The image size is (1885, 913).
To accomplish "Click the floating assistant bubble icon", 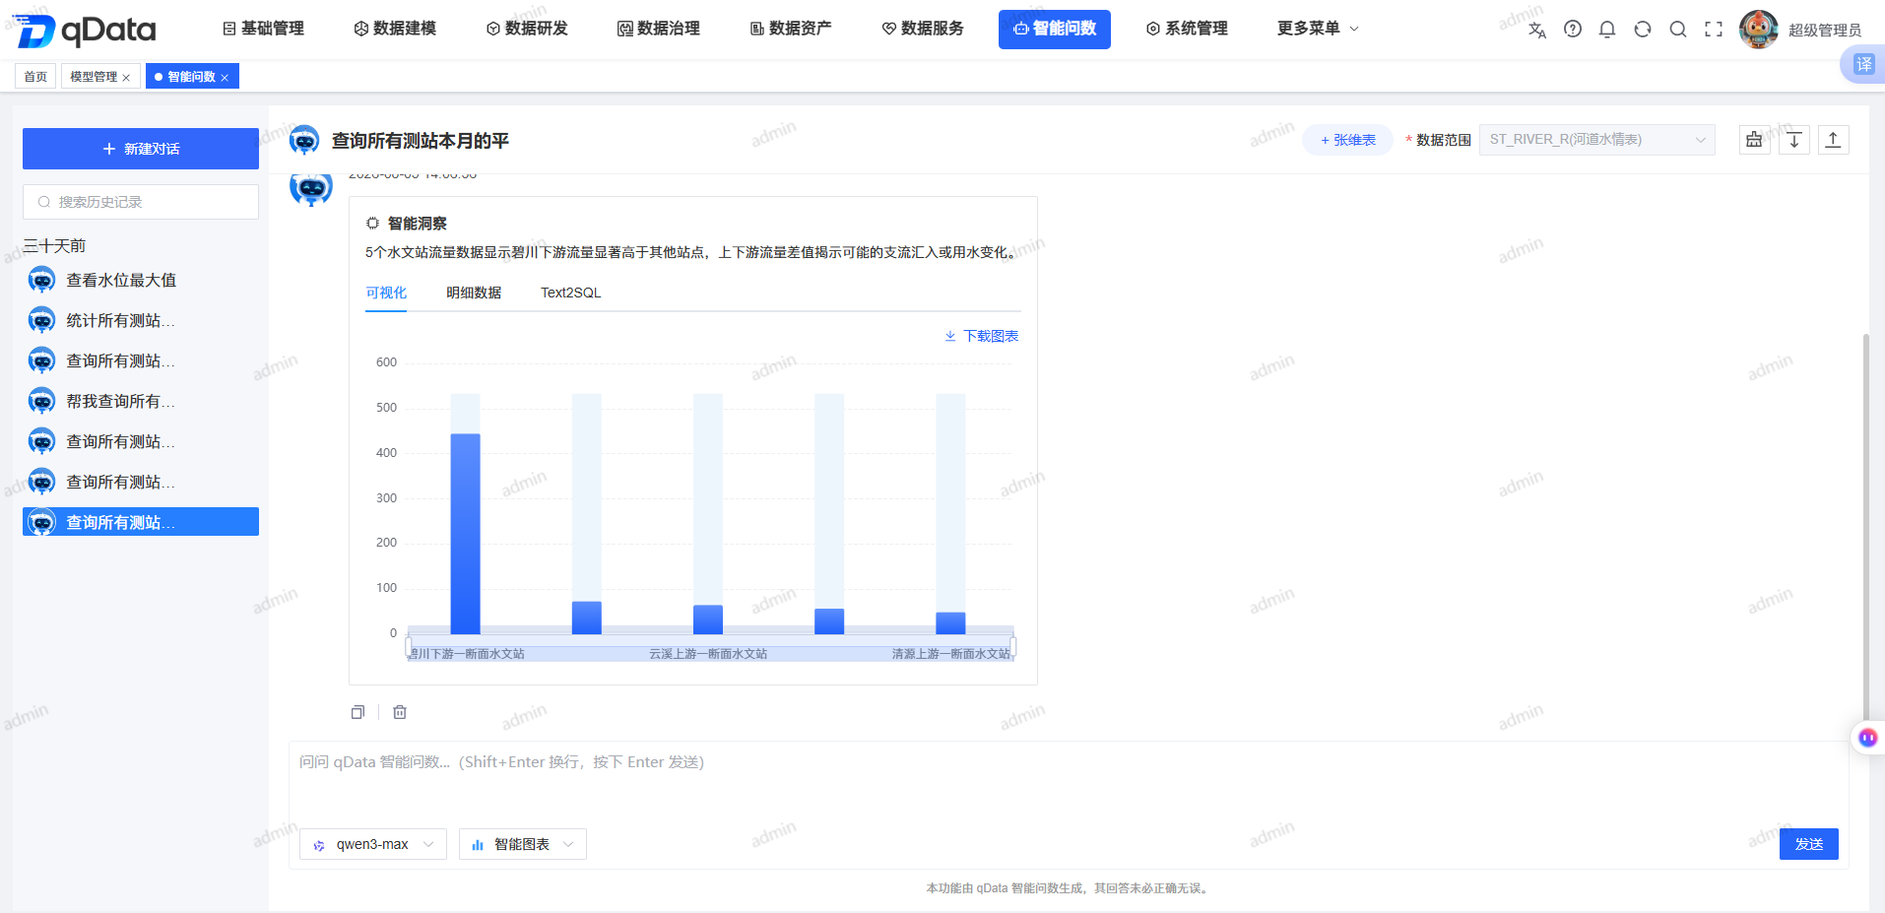I will pos(1867,738).
